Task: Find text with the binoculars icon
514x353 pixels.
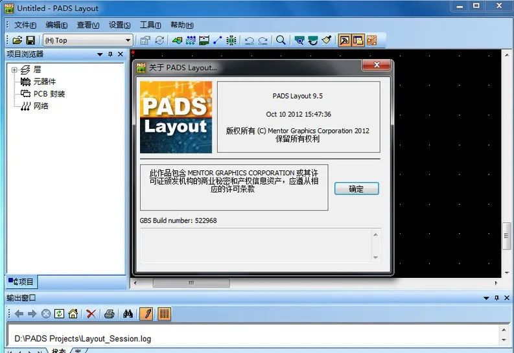Action: [128, 314]
